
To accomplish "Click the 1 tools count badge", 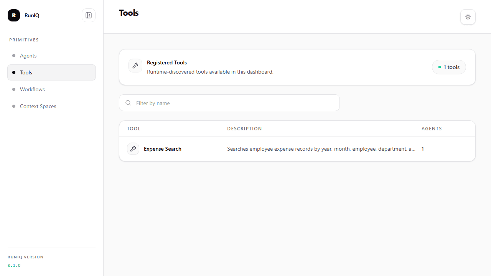I will point(449,67).
